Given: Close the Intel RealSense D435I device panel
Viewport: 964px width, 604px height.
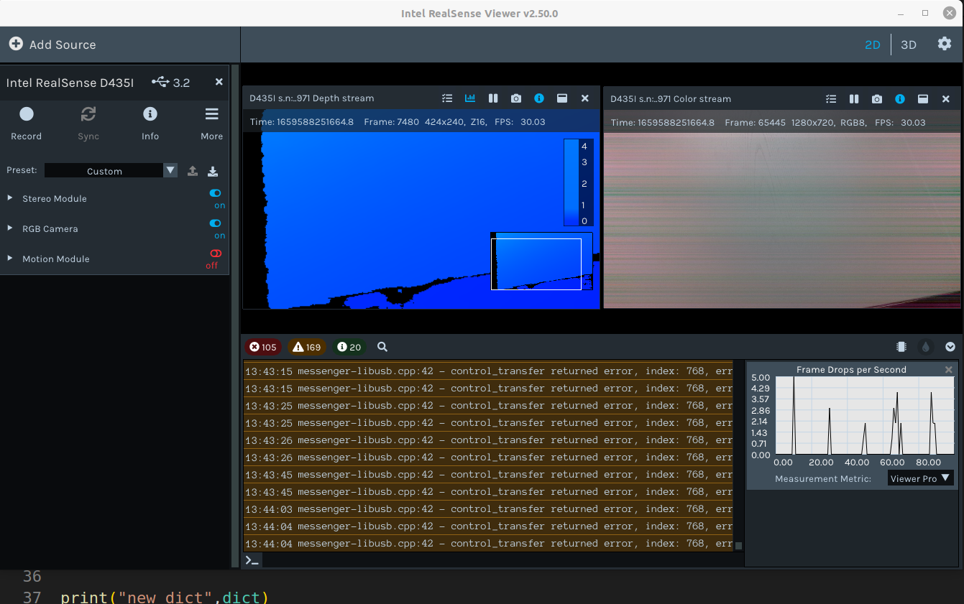Looking at the screenshot, I should click(x=219, y=82).
